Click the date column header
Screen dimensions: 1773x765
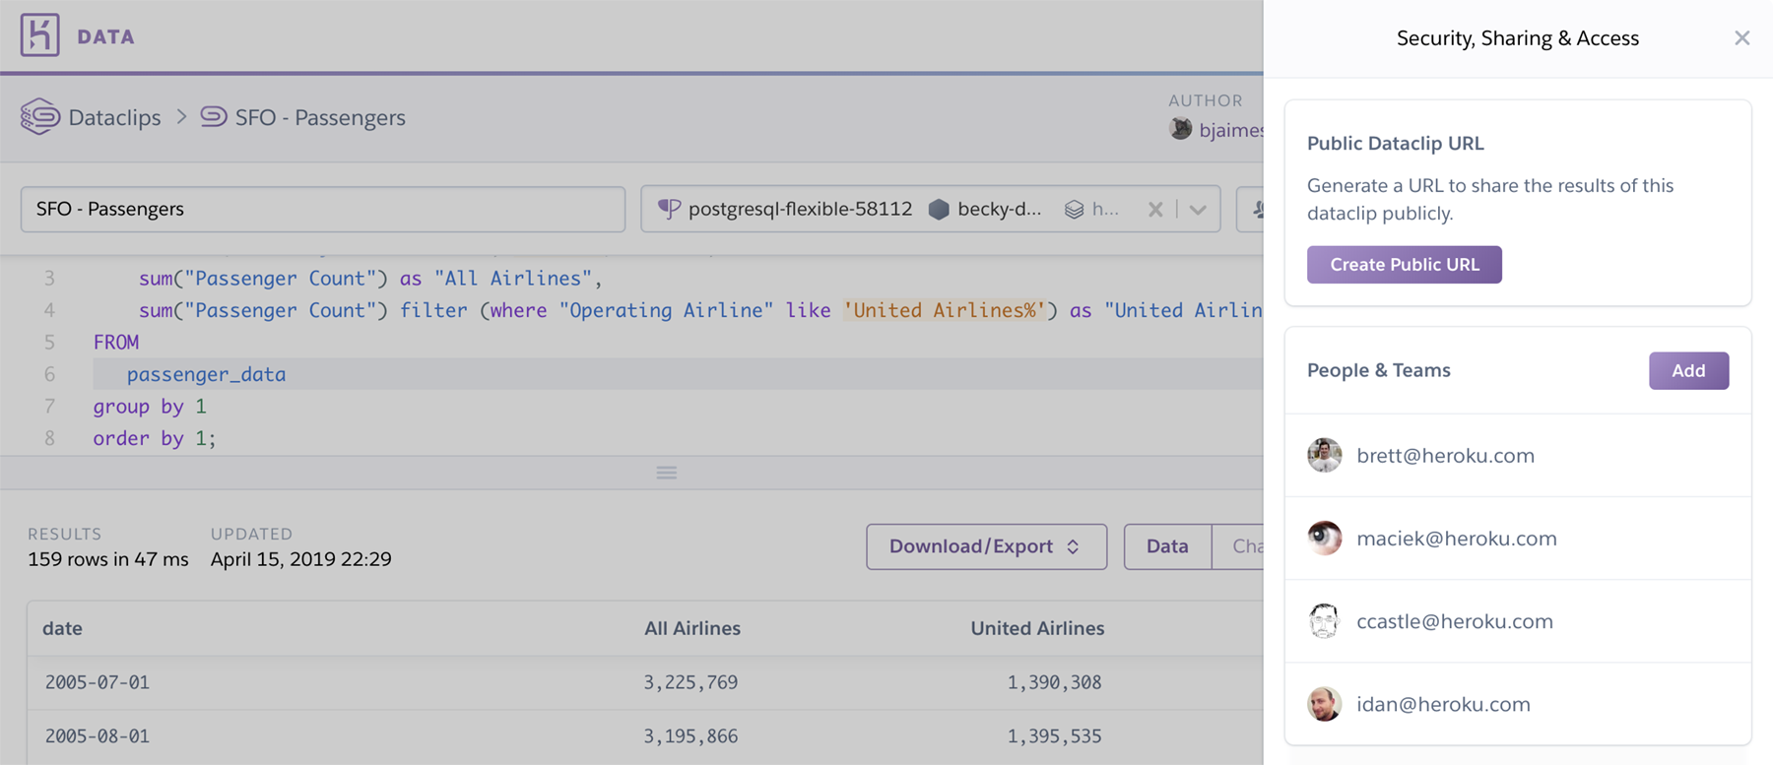(x=62, y=628)
